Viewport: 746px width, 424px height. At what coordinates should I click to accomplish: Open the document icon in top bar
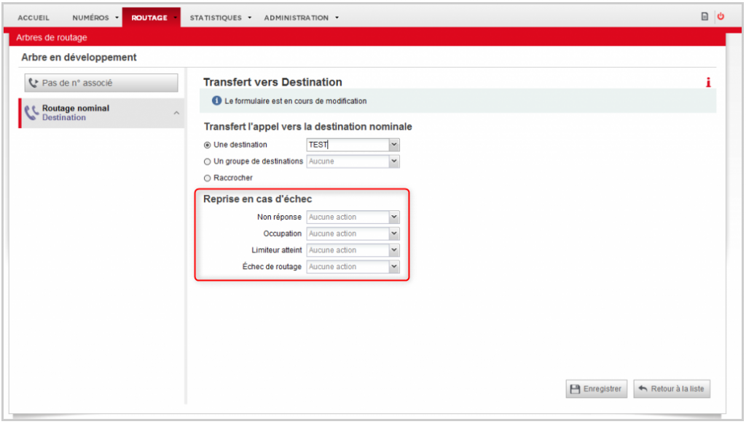coord(704,17)
